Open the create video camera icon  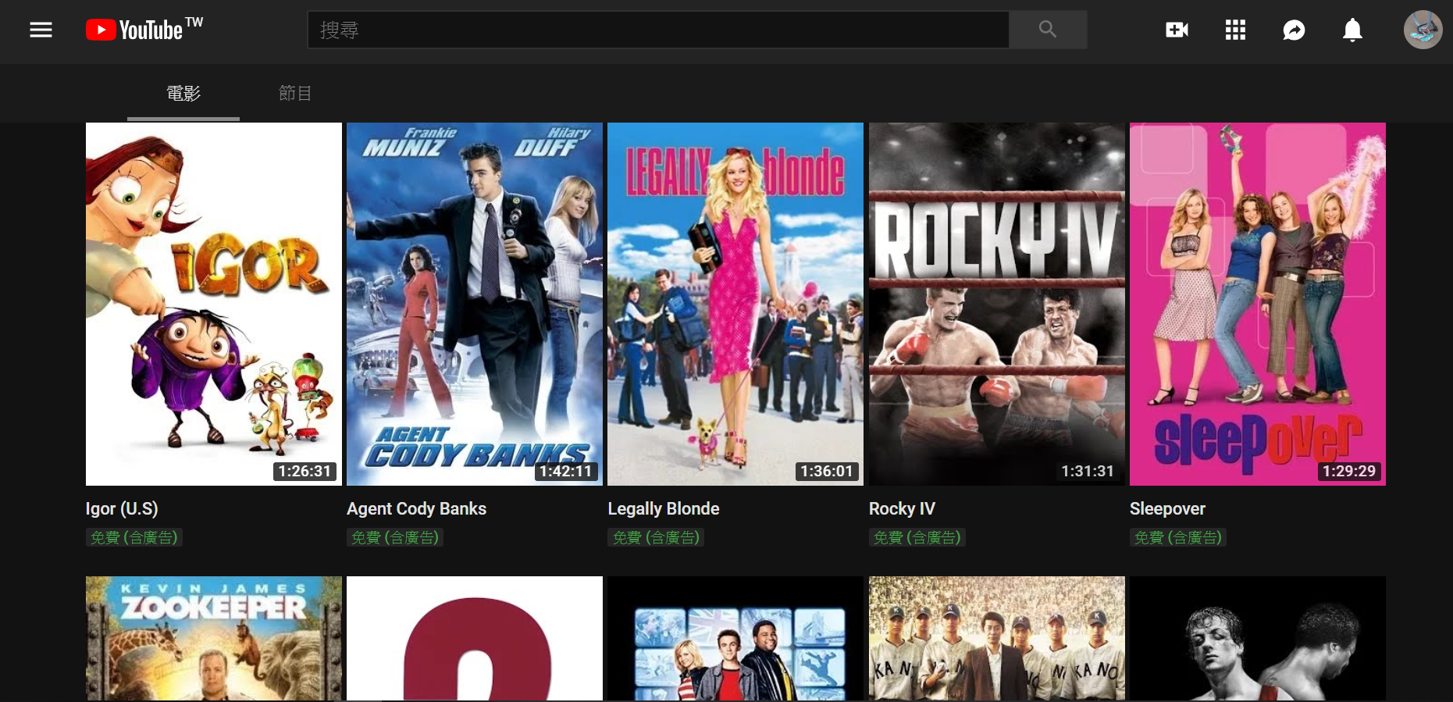(x=1177, y=30)
